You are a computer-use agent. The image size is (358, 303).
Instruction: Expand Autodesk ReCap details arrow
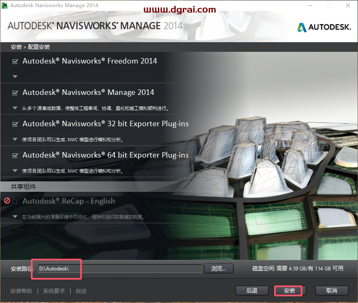tap(15, 216)
